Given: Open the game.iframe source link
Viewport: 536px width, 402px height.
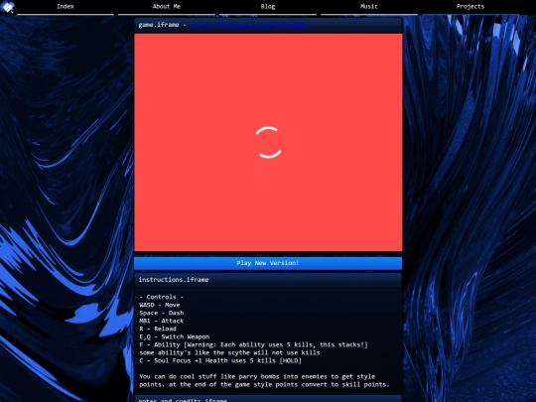Looking at the screenshot, I should (252, 25).
